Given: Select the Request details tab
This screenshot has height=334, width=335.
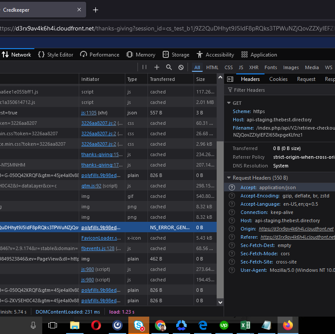Looking at the screenshot, I should tap(306, 79).
